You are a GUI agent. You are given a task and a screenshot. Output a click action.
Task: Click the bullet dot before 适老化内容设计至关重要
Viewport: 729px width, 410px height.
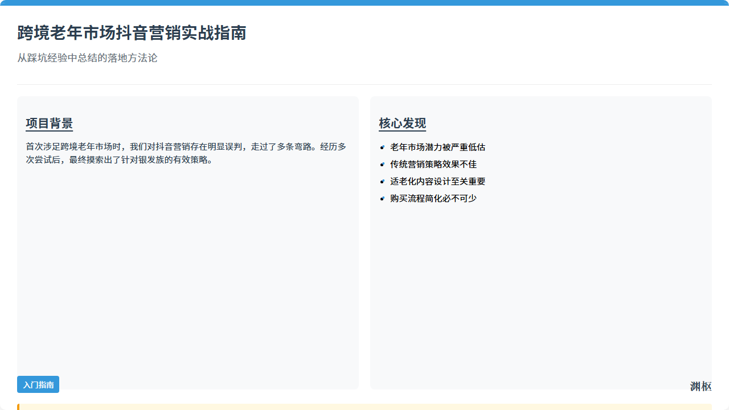pos(382,182)
